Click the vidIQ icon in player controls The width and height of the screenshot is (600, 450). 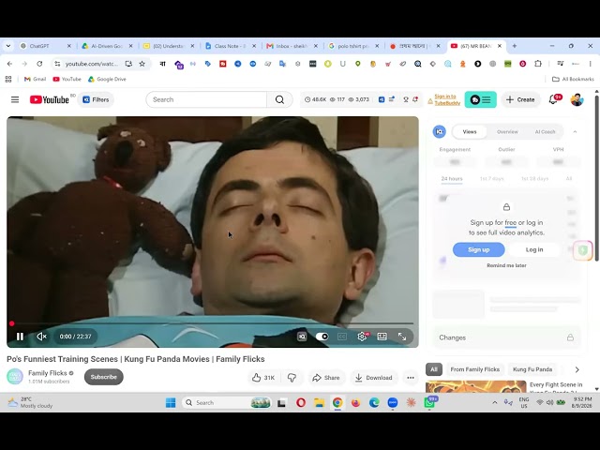point(302,337)
